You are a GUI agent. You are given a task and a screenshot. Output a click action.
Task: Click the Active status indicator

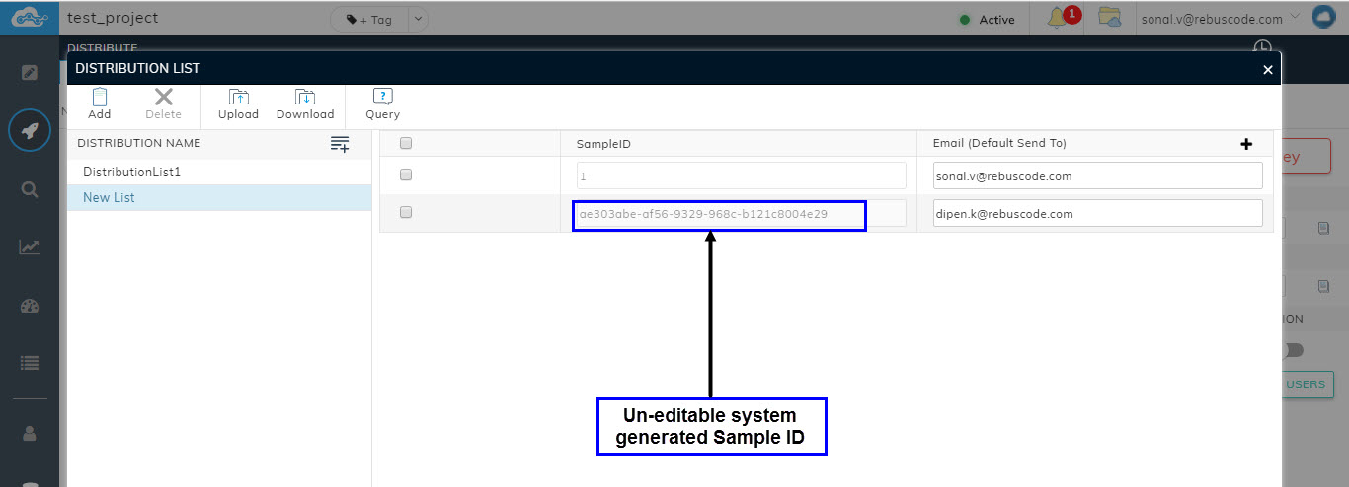pos(987,20)
